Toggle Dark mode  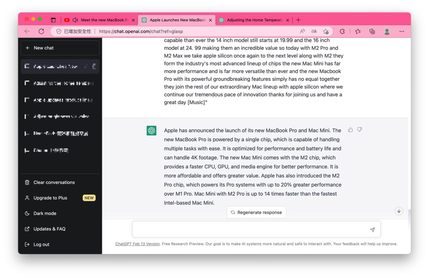pos(60,214)
